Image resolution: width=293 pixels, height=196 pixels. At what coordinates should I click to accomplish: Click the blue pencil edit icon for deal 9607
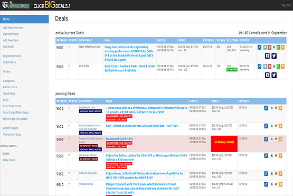pyautogui.click(x=259, y=48)
